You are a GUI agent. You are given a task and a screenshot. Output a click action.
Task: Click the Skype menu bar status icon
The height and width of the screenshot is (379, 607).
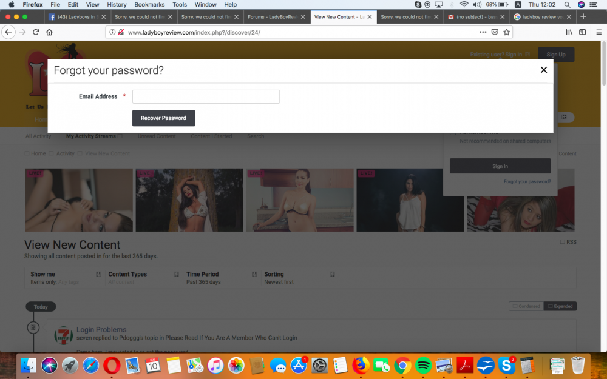(x=418, y=5)
